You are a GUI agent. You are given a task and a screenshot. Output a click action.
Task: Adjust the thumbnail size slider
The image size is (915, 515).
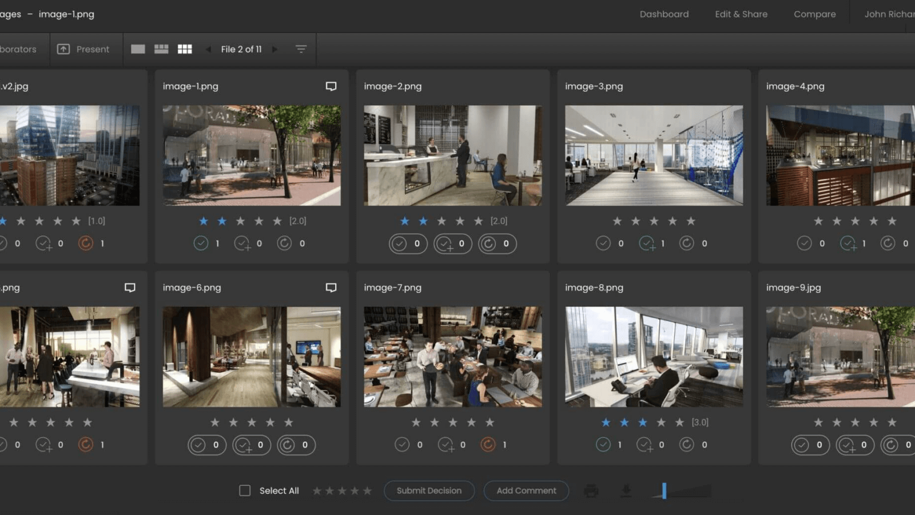(664, 490)
